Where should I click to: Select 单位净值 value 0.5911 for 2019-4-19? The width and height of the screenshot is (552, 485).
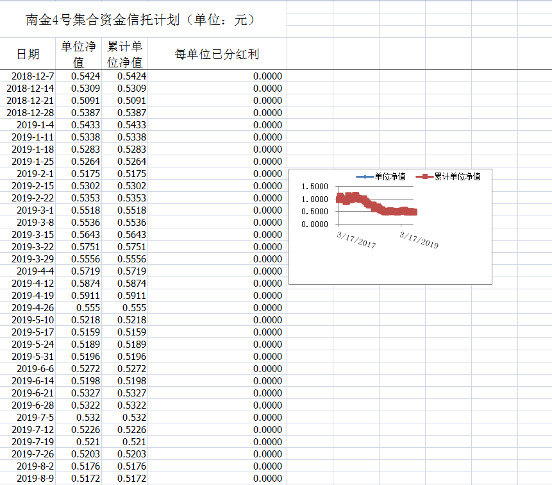(78, 296)
